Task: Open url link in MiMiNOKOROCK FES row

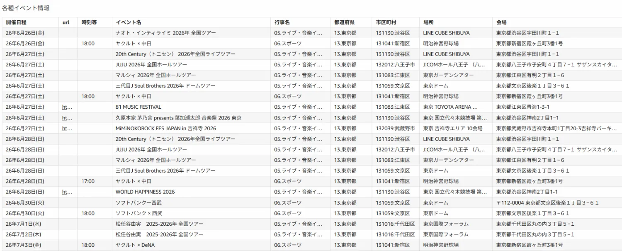Action: (x=67, y=129)
